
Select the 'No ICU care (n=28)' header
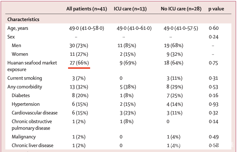pos(181,9)
